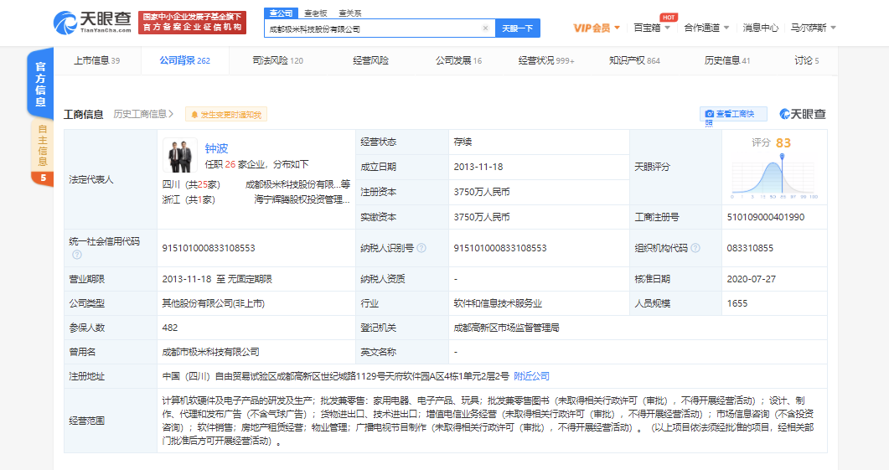Click the organization code 083310855
This screenshot has height=470, width=889.
(x=750, y=248)
